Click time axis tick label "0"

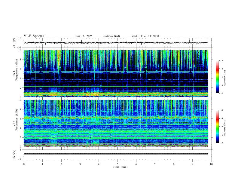pos(24,164)
